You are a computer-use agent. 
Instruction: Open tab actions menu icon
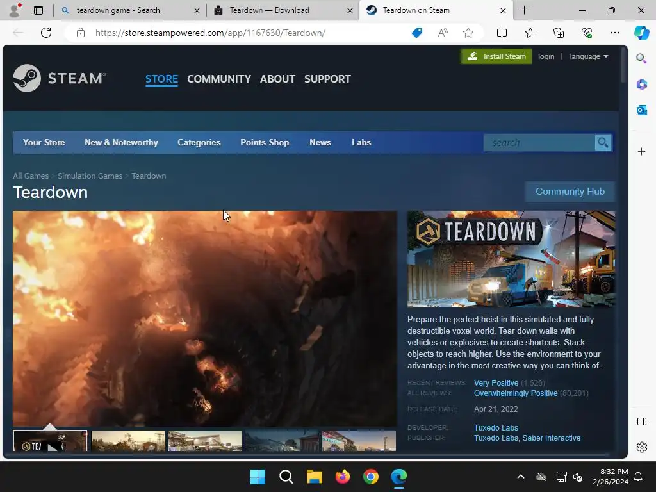[x=38, y=10]
